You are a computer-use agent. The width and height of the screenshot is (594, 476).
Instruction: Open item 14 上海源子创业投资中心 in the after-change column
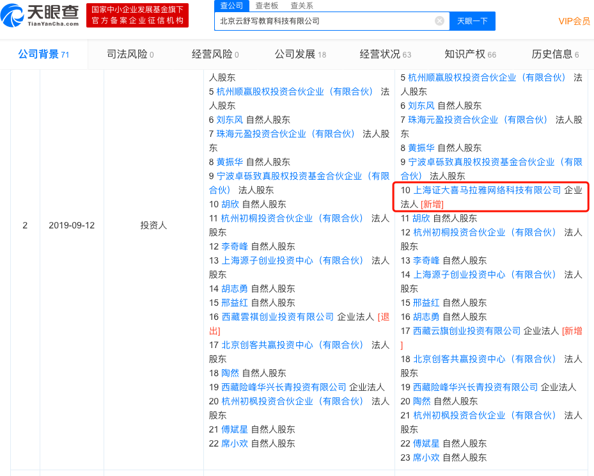pyautogui.click(x=484, y=274)
